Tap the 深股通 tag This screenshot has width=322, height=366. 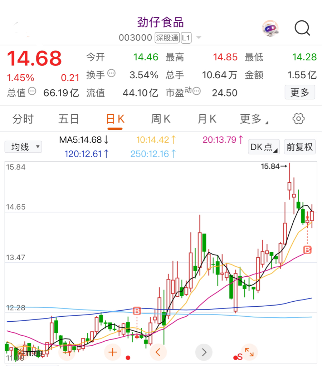[x=167, y=38]
